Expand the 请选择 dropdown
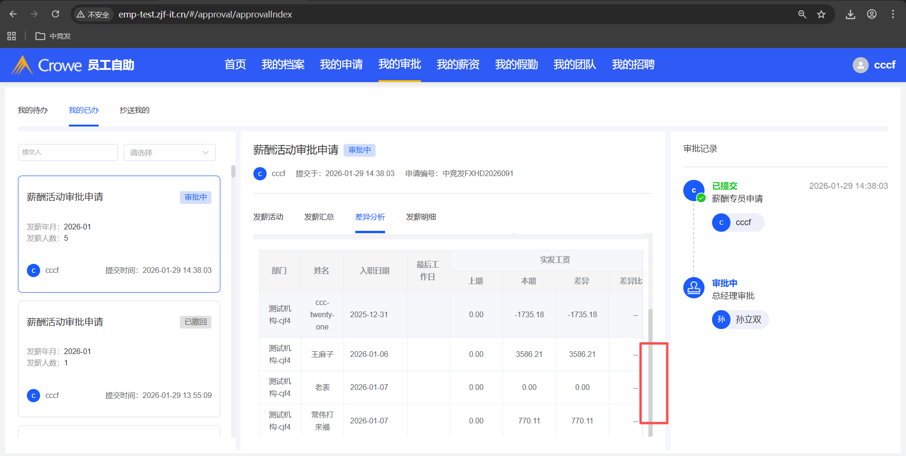906x456 pixels. click(169, 152)
